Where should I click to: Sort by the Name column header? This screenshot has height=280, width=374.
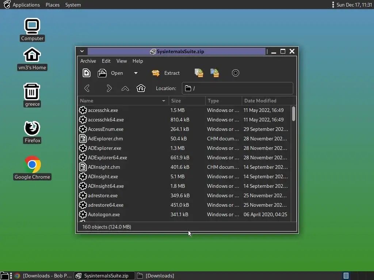(x=123, y=101)
